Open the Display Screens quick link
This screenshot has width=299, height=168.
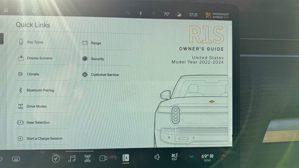[39, 58]
